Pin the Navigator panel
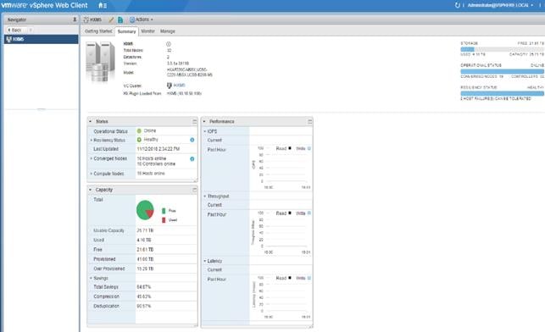 click(x=75, y=19)
